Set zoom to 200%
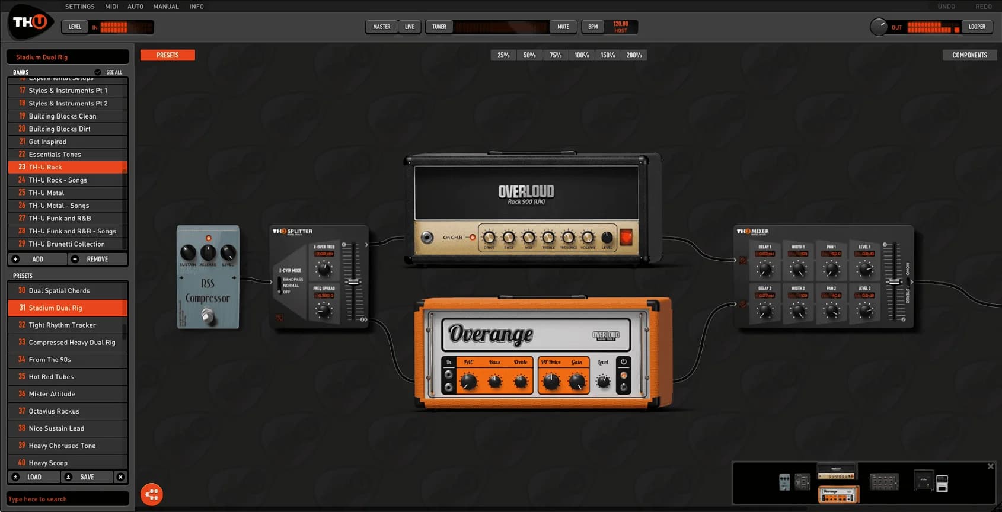Image resolution: width=1002 pixels, height=512 pixels. click(x=634, y=55)
